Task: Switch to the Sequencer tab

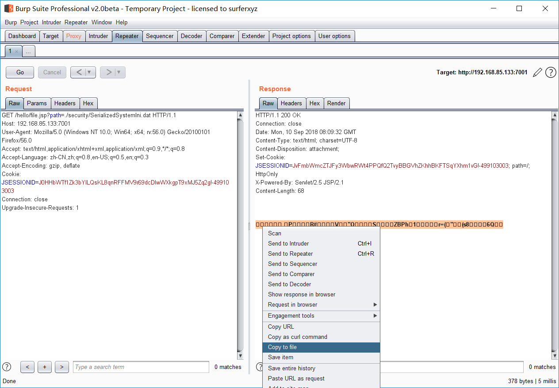Action: click(160, 36)
